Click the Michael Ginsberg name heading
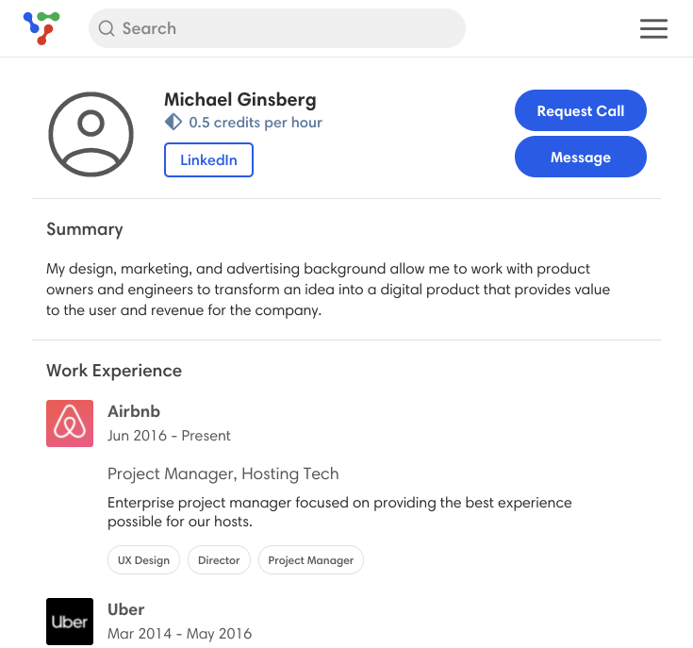Viewport: 693px width, 648px height. coord(240,99)
